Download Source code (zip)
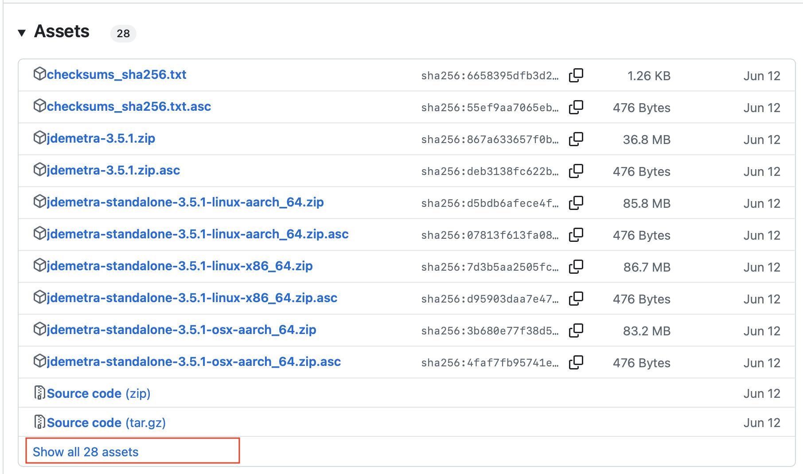The image size is (803, 474). (98, 393)
